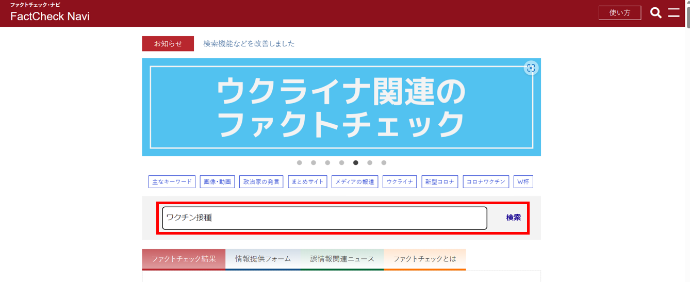Select the second carousel dot
Viewport: 690px width, 282px height.
[314, 163]
